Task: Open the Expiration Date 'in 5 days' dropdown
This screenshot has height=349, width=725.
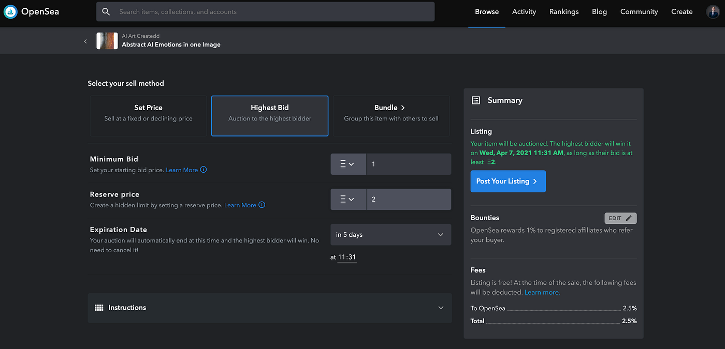Action: click(x=390, y=234)
